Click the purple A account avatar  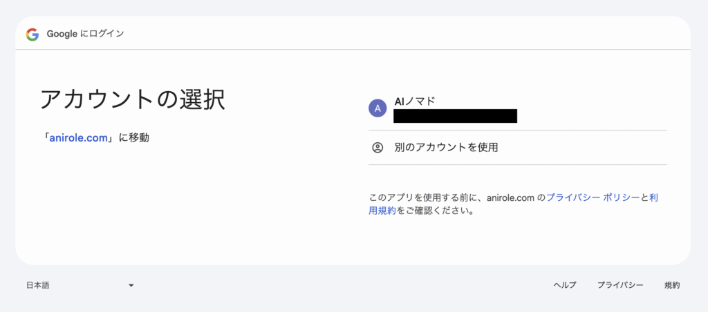click(x=378, y=108)
